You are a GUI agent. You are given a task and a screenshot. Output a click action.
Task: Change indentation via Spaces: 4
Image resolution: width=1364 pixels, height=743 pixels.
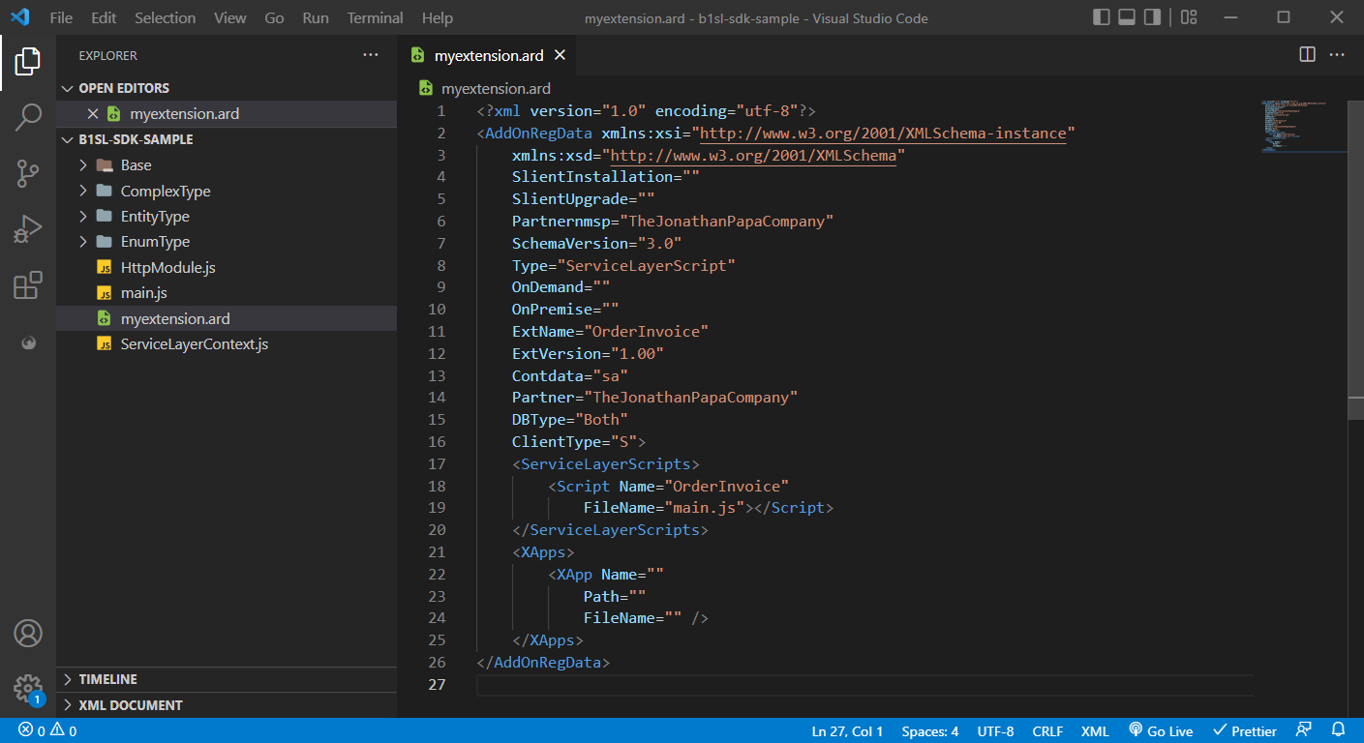pyautogui.click(x=929, y=731)
